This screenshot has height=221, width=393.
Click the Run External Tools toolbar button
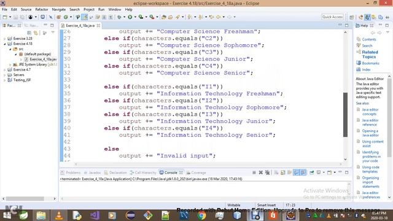[152, 17]
